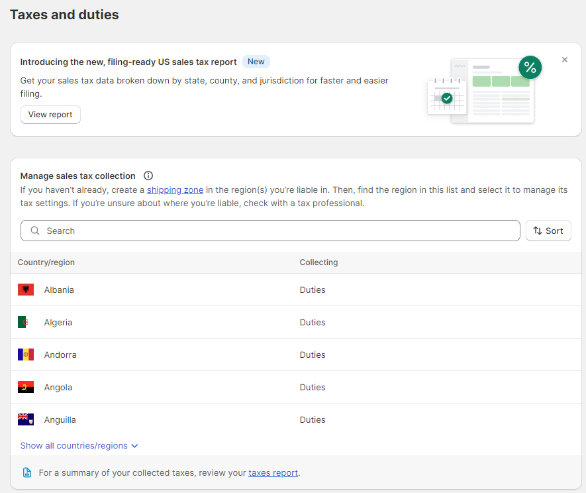Screen dimensions: 586x493
Task: Click the Collecting column header
Action: pos(318,262)
